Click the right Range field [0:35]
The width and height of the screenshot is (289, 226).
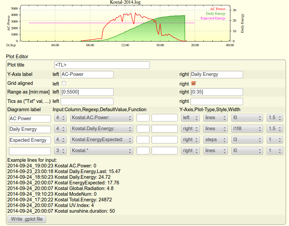click(x=216, y=92)
